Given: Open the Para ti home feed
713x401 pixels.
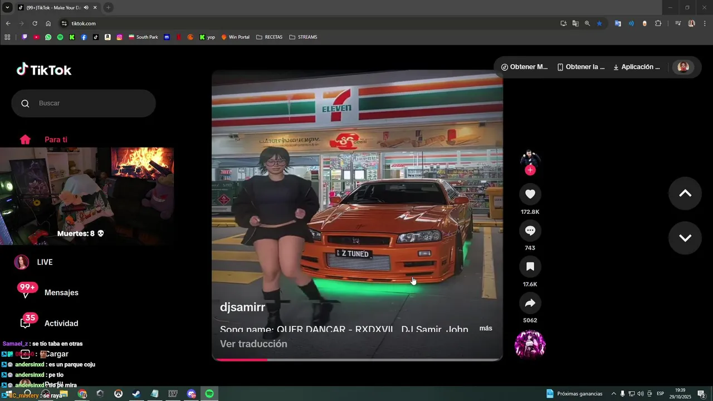Looking at the screenshot, I should tap(43, 140).
